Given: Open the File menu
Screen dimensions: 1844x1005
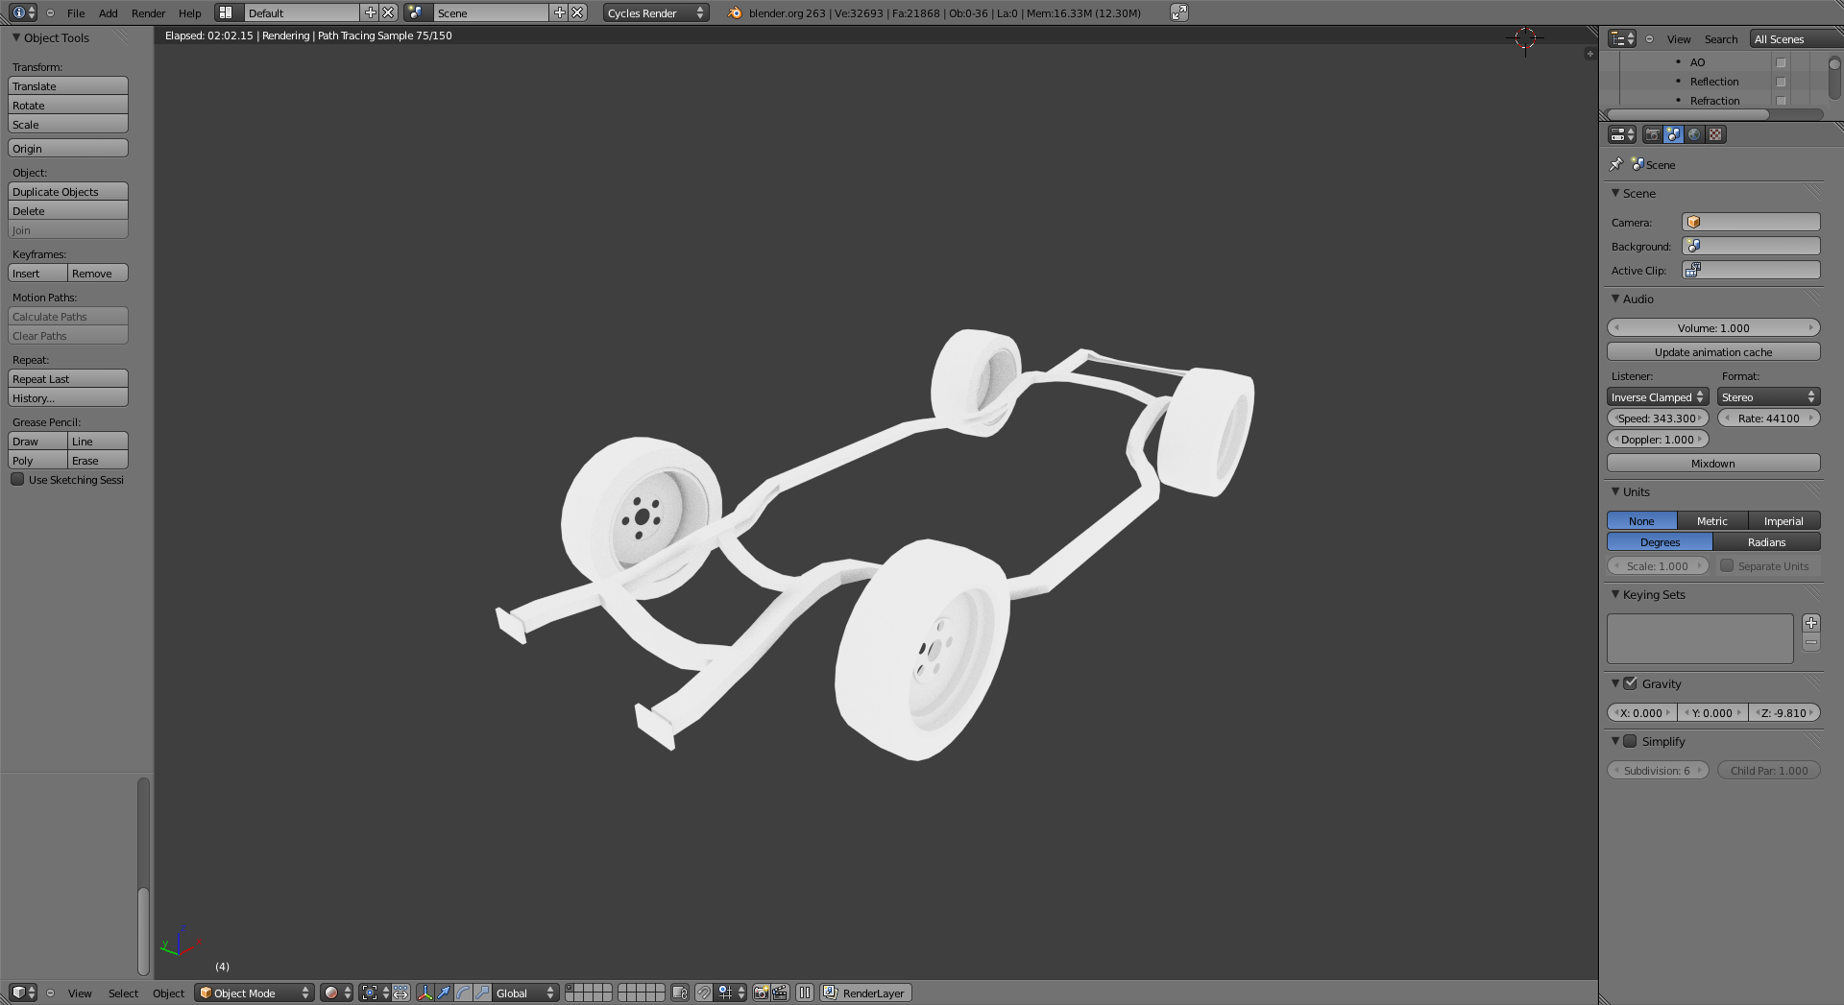Looking at the screenshot, I should 76,12.
